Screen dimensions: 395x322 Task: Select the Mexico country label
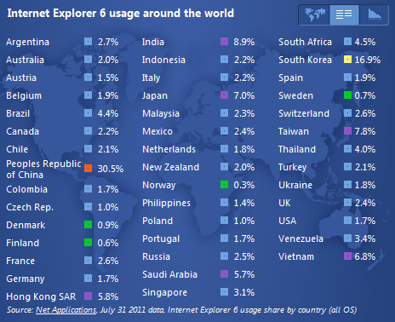[x=157, y=131]
